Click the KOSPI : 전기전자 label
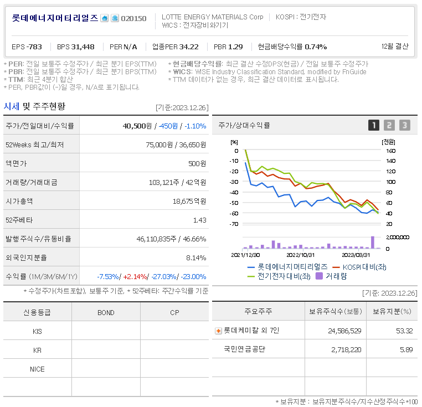The height and width of the screenshot is (407, 422). 301,17
